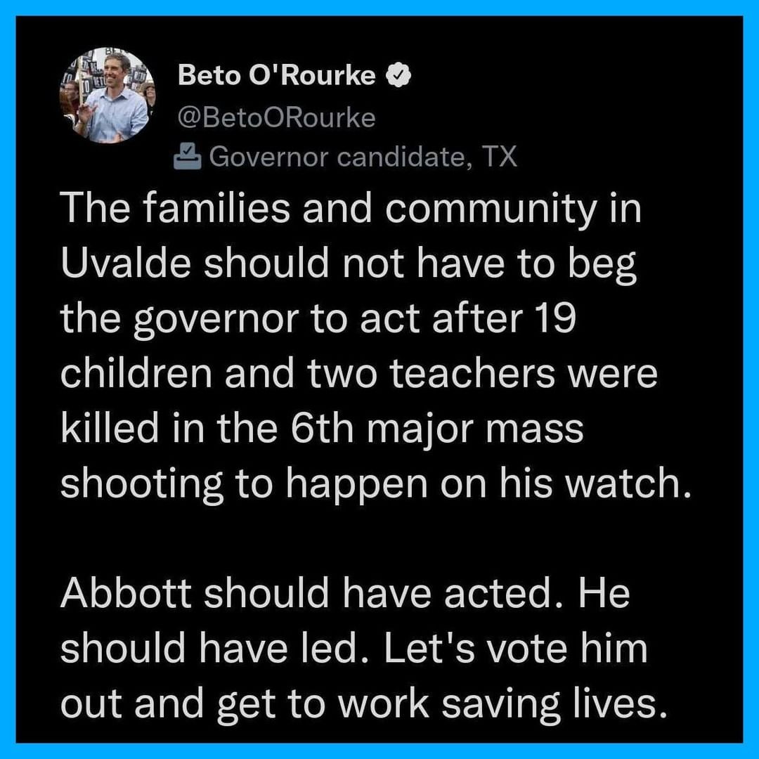Click the words "saving lives."
Image resolution: width=759 pixels, height=759 pixels.
[554, 703]
